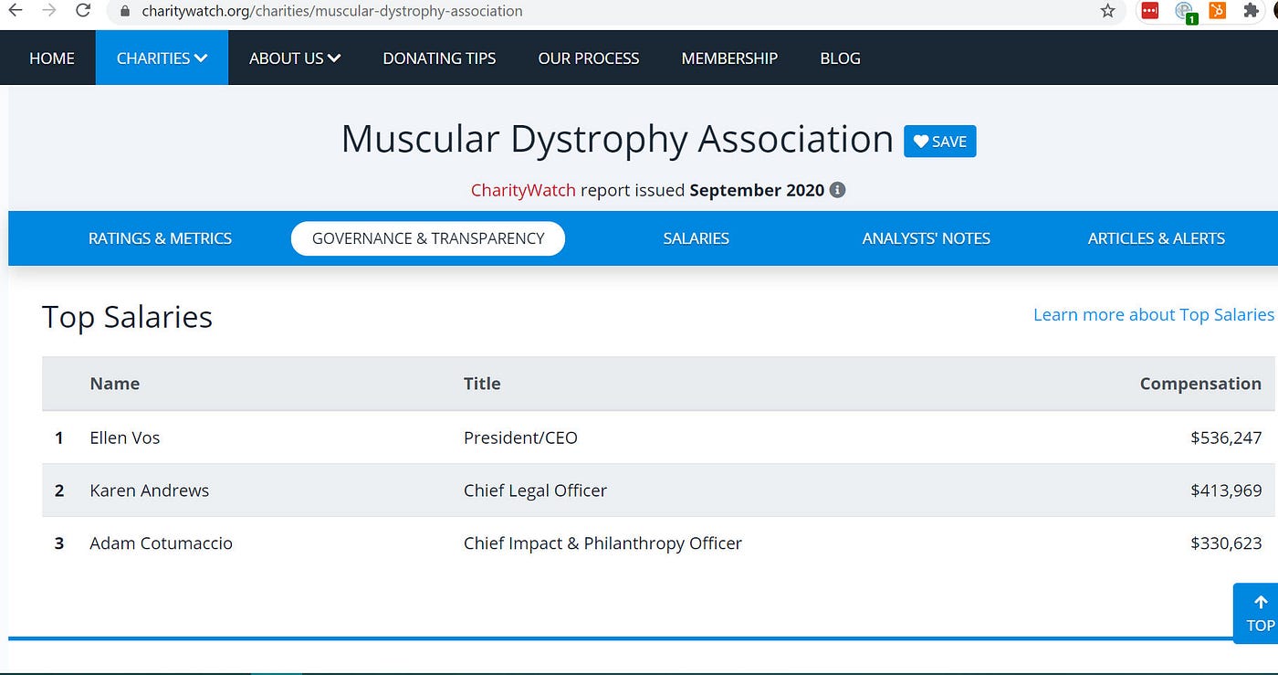Screen dimensions: 1278x675
Task: Click the Chief Legal Officer title cell
Action: [x=535, y=490]
